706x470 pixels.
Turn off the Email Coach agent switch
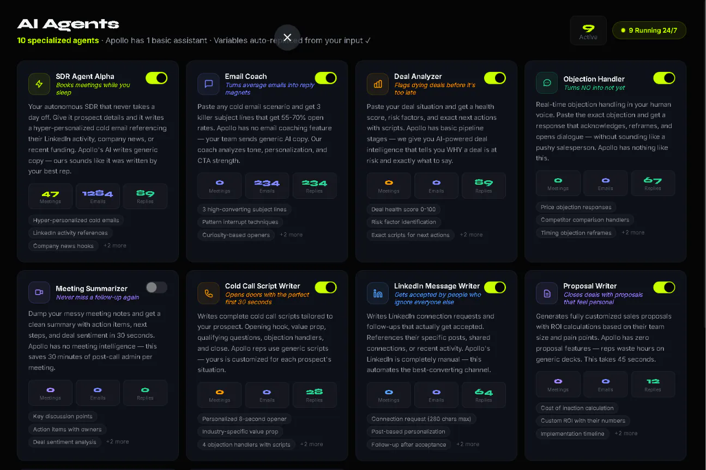[x=325, y=78]
